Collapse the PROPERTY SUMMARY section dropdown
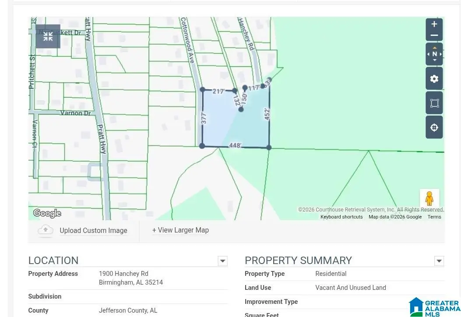 pos(439,261)
